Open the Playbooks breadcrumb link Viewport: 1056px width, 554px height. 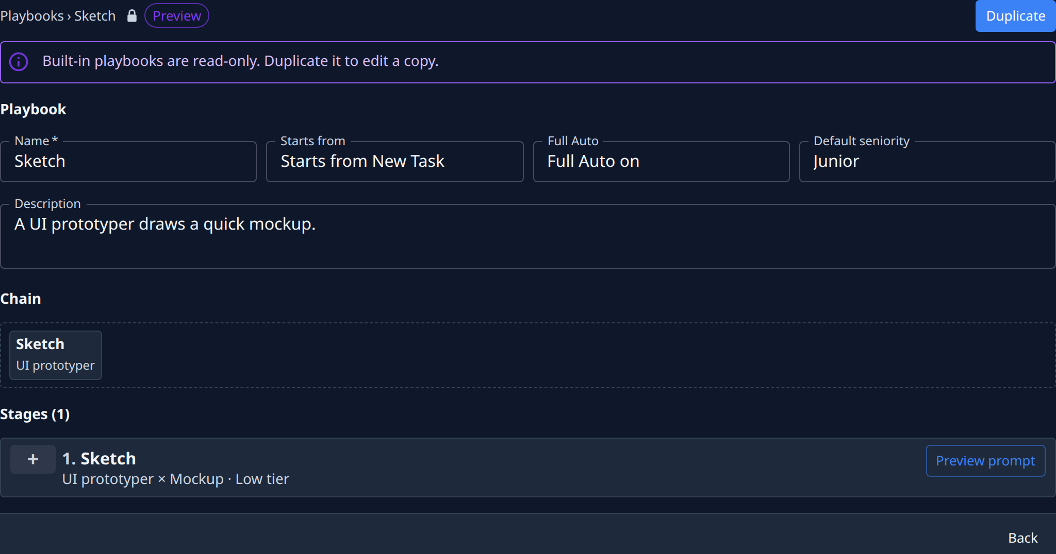[32, 15]
